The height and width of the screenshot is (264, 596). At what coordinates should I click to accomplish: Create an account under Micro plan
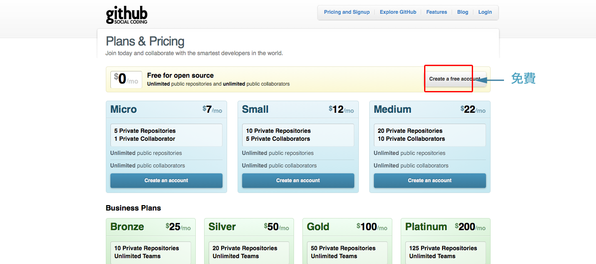pos(166,180)
